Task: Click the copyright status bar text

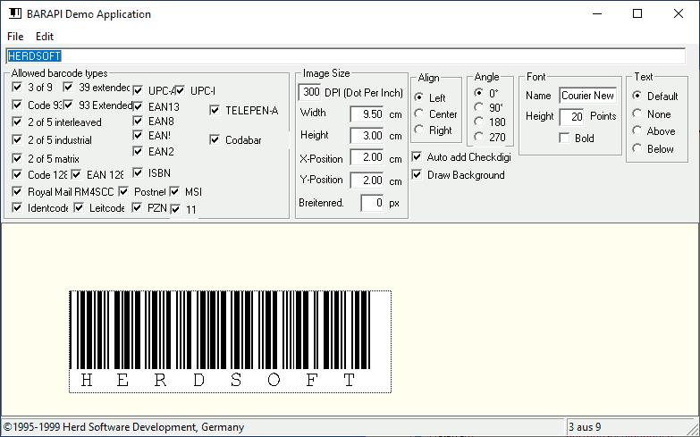Action: point(123,427)
